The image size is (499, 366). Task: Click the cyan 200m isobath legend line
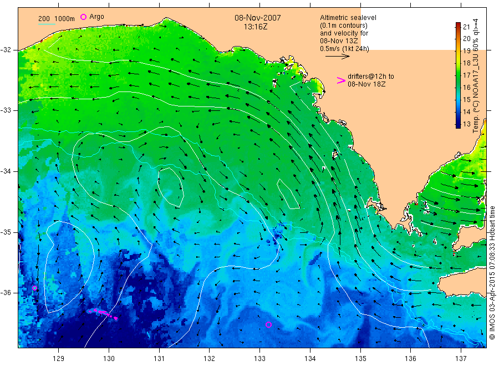[47, 24]
